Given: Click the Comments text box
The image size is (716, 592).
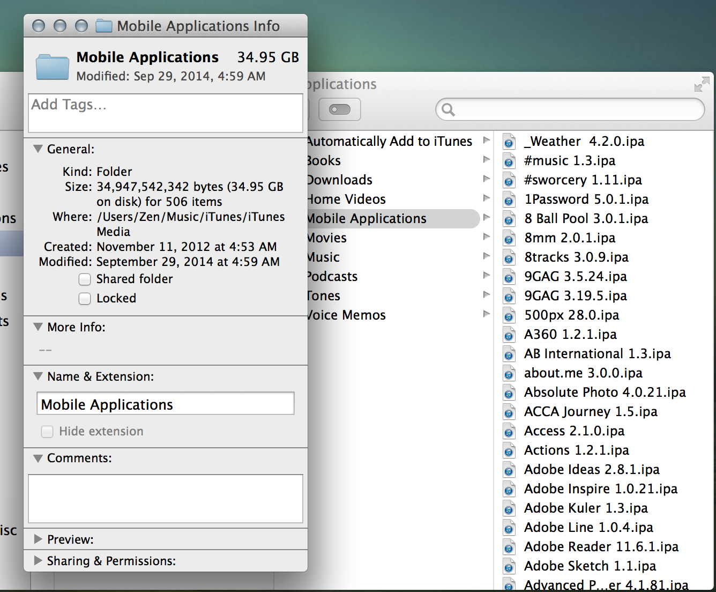Looking at the screenshot, I should click(x=166, y=499).
